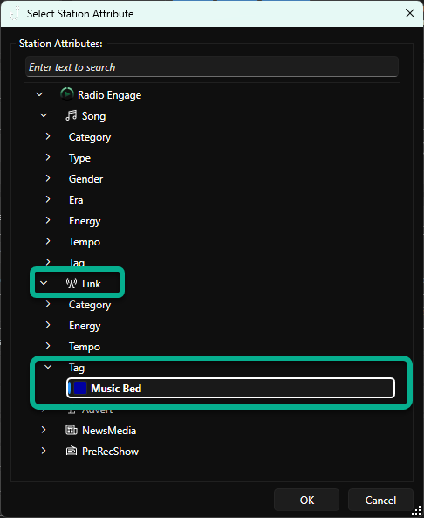Select the Type attribute under Song
Image resolution: width=424 pixels, height=518 pixels.
(79, 158)
